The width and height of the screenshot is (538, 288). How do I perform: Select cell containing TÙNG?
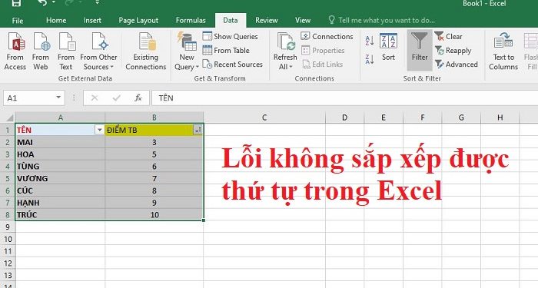[60, 167]
